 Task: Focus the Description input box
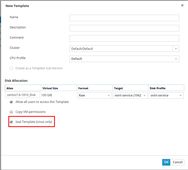click(124, 28)
